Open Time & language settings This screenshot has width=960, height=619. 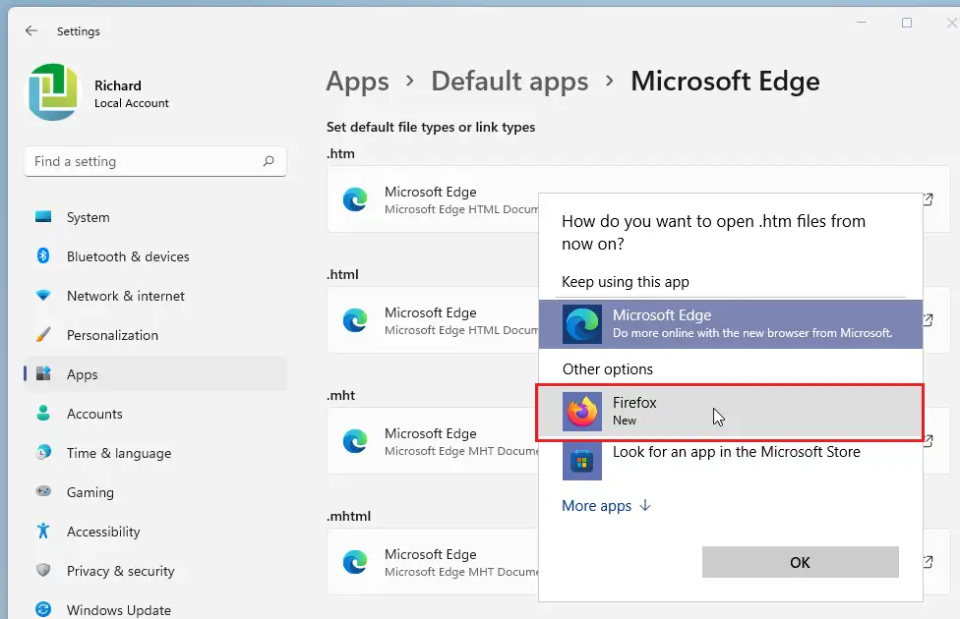point(154,453)
